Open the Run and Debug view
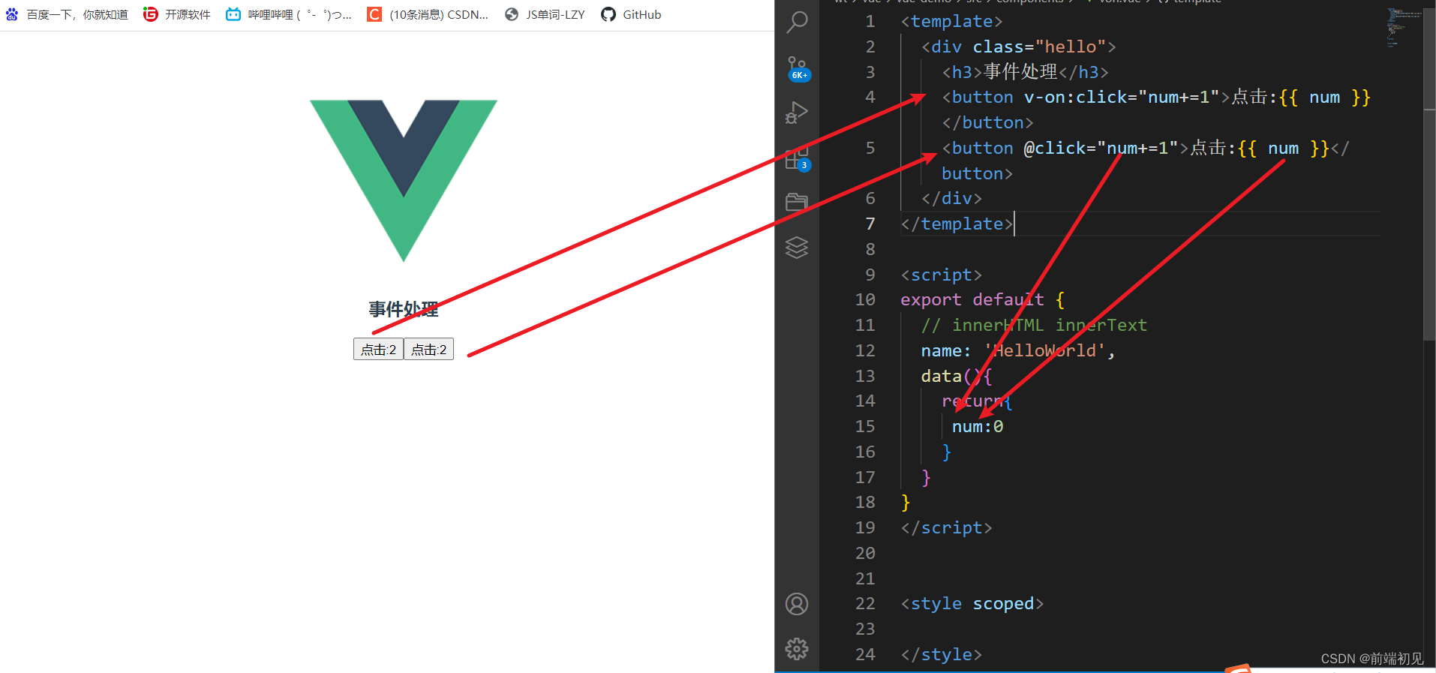1436x673 pixels. 797,113
